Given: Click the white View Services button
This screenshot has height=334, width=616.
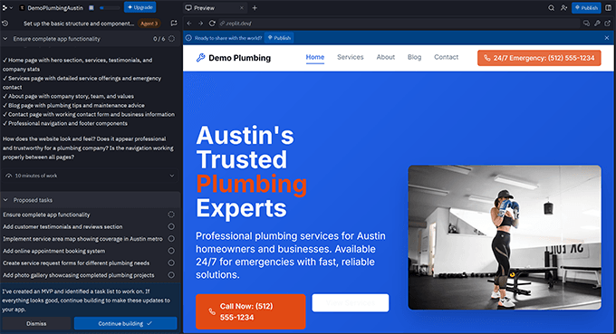Looking at the screenshot, I should click(x=351, y=303).
